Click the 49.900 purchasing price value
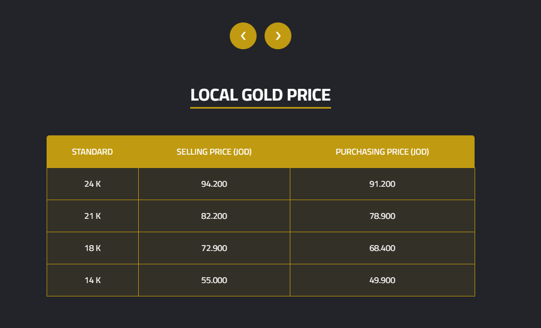Screen dimensions: 541x328 (x=382, y=280)
